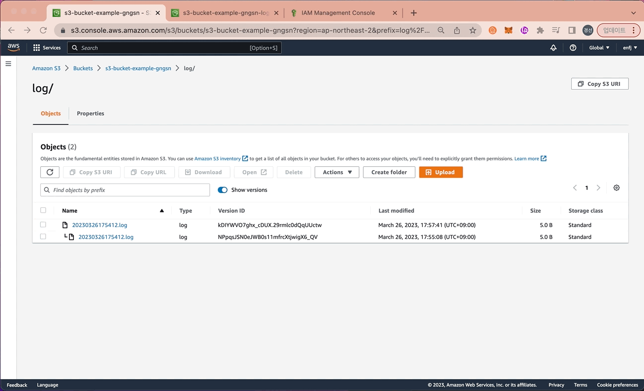This screenshot has height=391, width=644.
Task: Open the Learn more link
Action: pos(530,159)
